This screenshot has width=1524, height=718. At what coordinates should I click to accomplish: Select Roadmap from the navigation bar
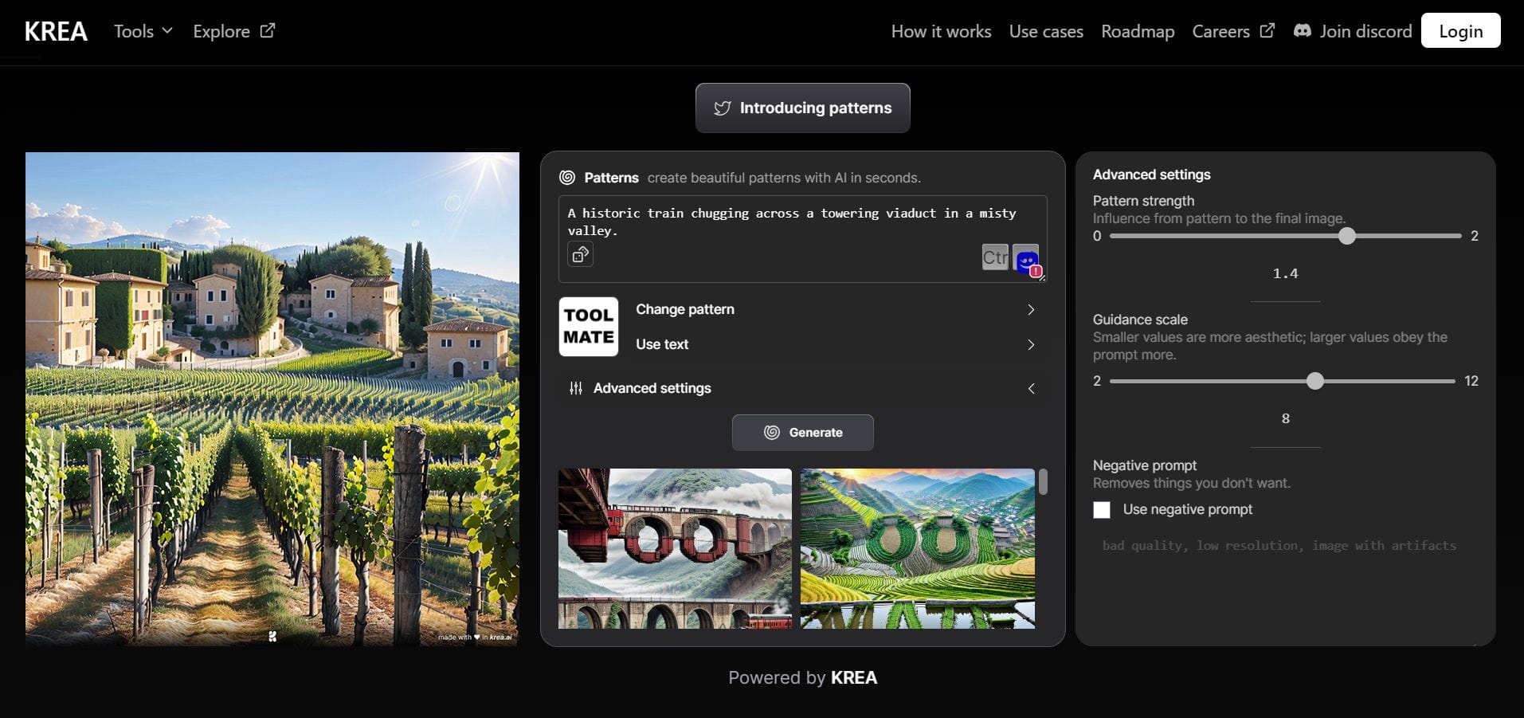(x=1138, y=31)
